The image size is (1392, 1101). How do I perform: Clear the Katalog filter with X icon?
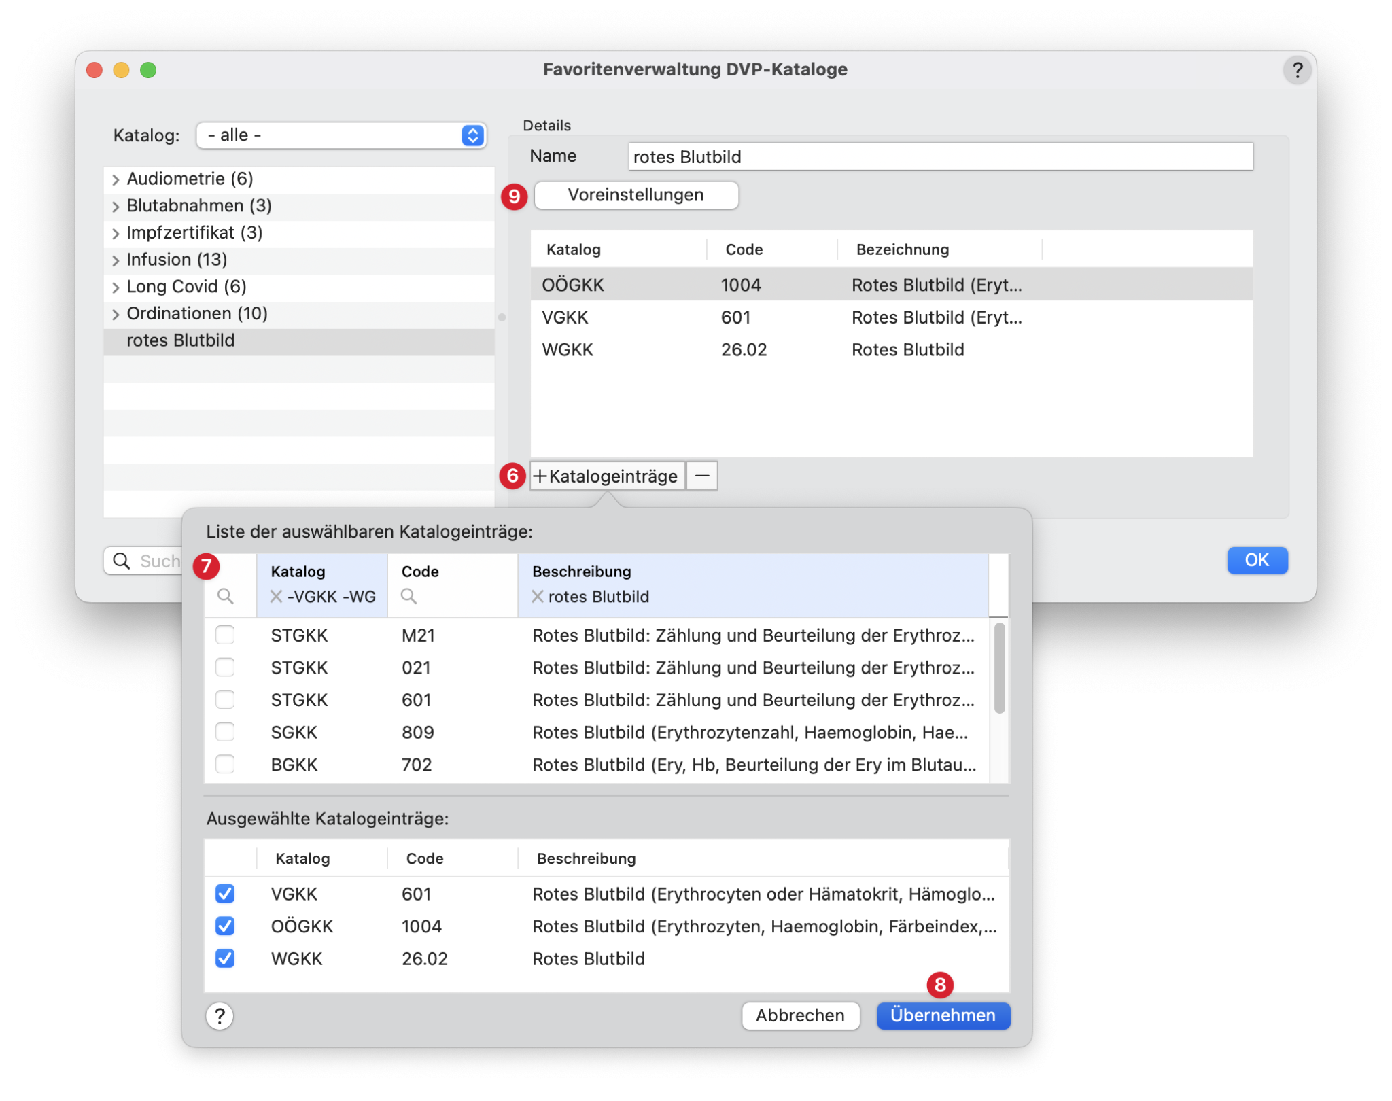(276, 597)
